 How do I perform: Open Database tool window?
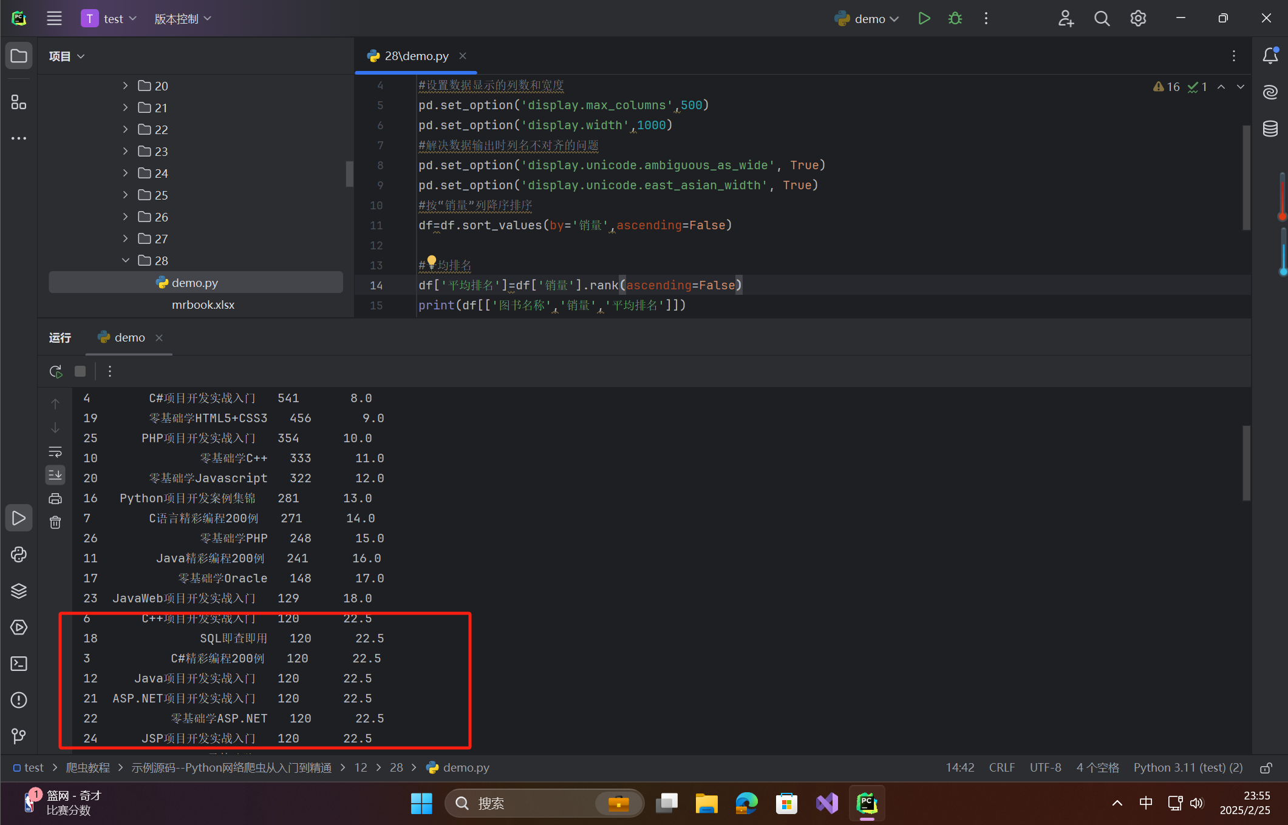click(1270, 129)
